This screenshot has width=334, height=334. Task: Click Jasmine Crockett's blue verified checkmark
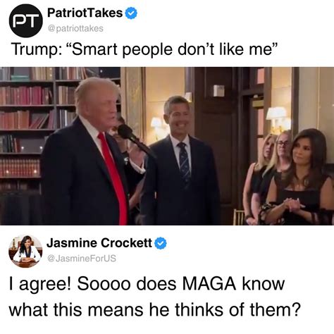pyautogui.click(x=161, y=243)
